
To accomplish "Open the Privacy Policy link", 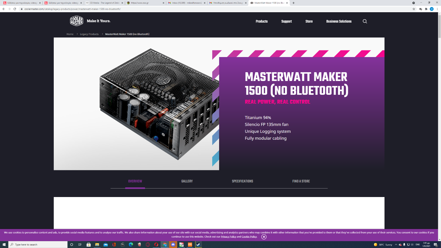I will coord(228,237).
